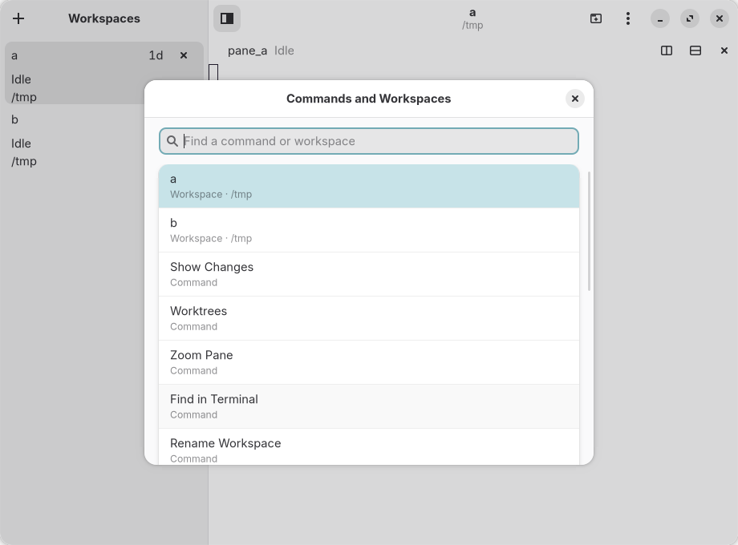Split pane_a horizontally into rows

coord(695,50)
